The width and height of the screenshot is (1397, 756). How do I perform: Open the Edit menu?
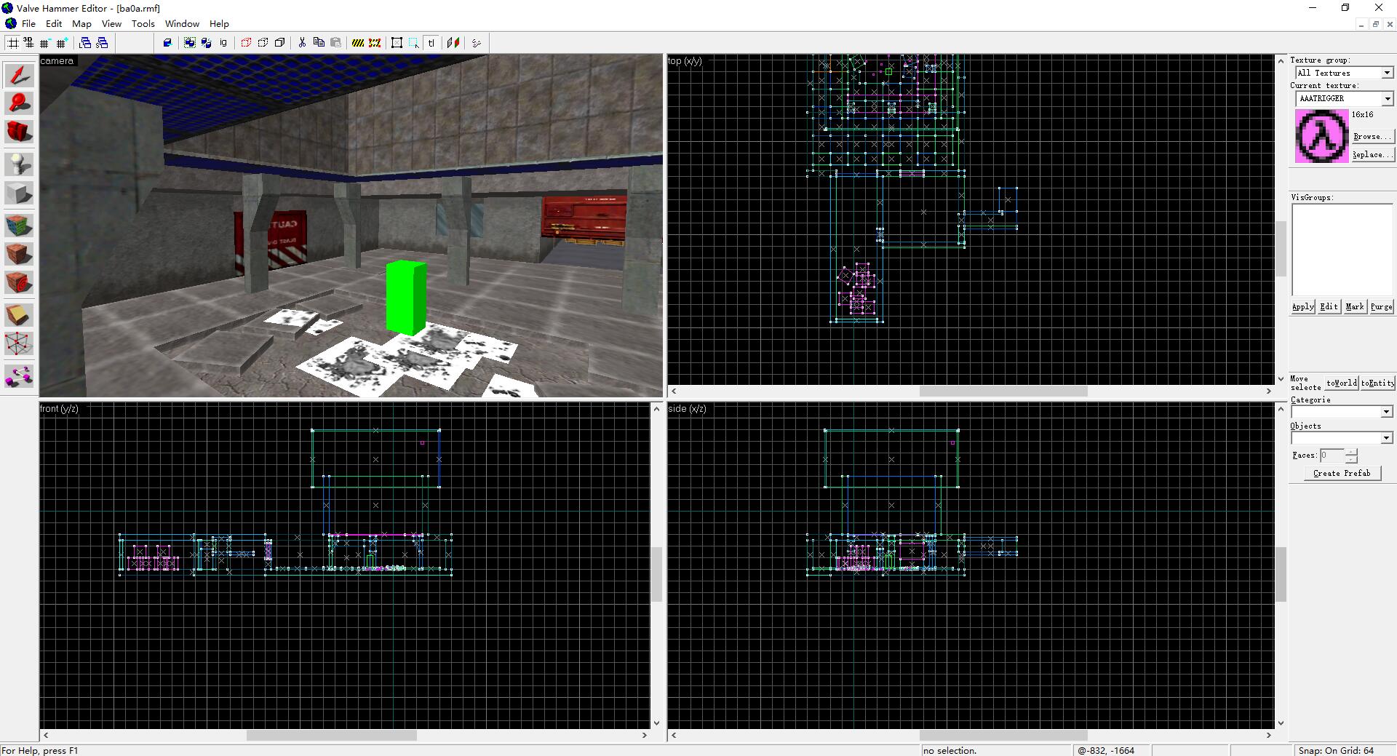54,23
